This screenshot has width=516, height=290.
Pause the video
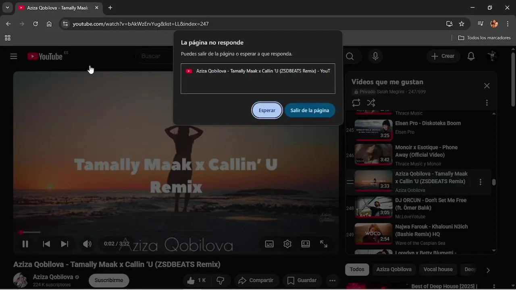[25, 244]
